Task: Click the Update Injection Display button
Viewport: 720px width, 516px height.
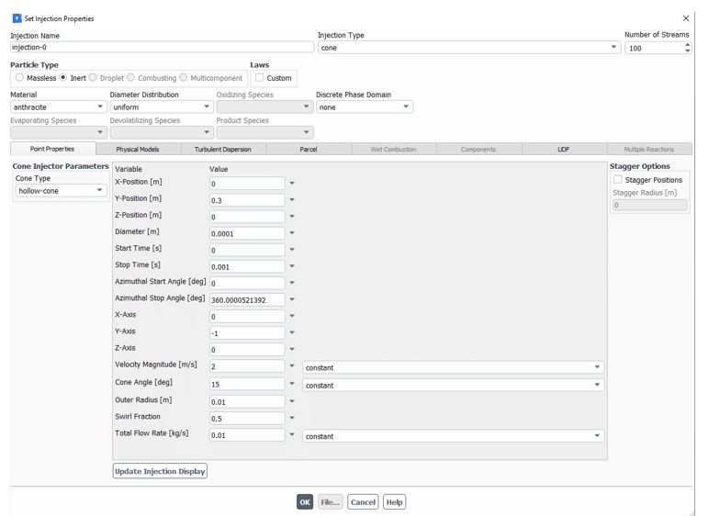Action: [160, 471]
